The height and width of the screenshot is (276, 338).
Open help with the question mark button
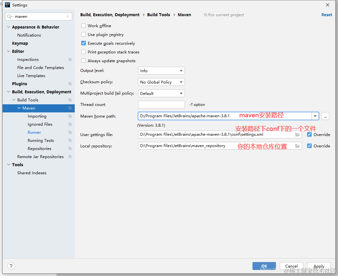[11, 266]
